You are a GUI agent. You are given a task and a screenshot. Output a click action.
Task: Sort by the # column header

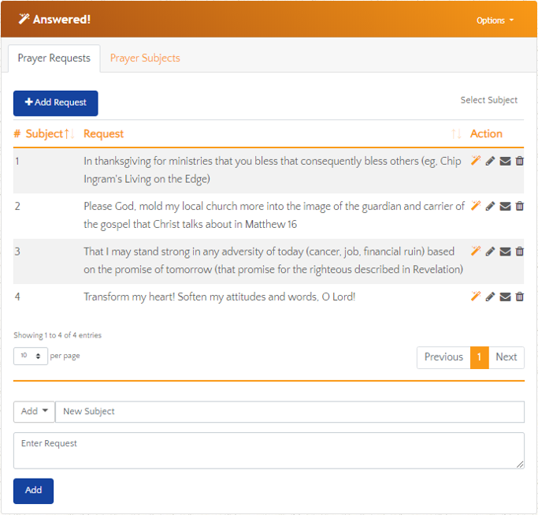[x=17, y=134]
